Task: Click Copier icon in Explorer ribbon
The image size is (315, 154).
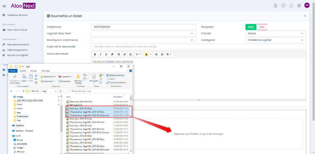Action: click(x=24, y=78)
